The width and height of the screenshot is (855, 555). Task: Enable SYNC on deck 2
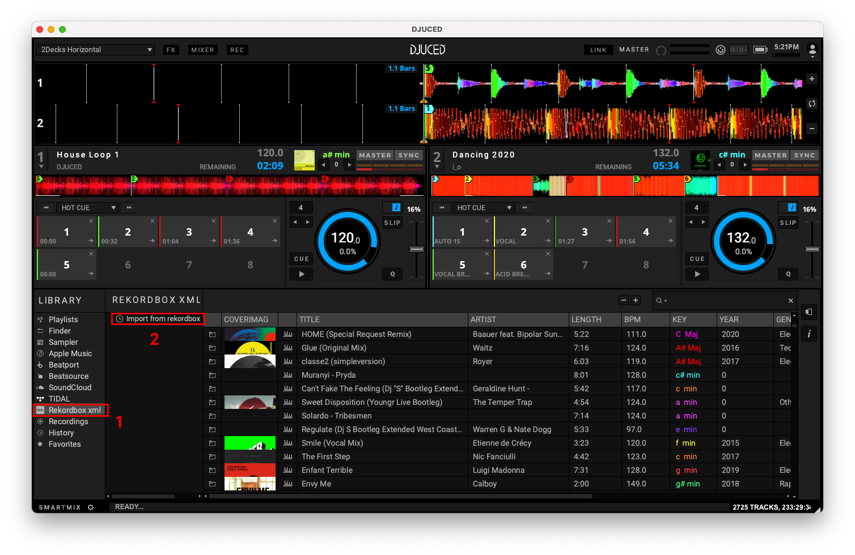coord(805,155)
